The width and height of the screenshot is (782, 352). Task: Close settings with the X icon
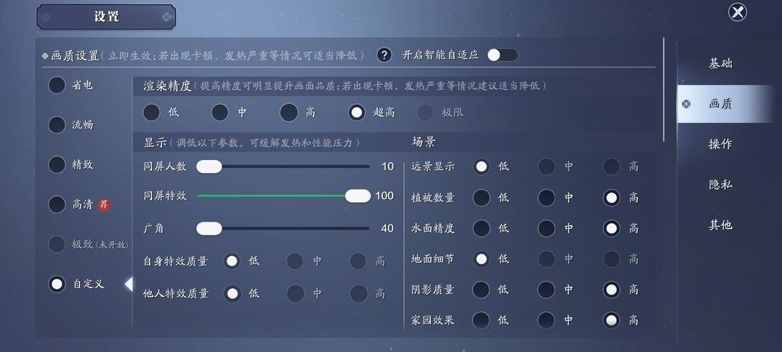738,12
